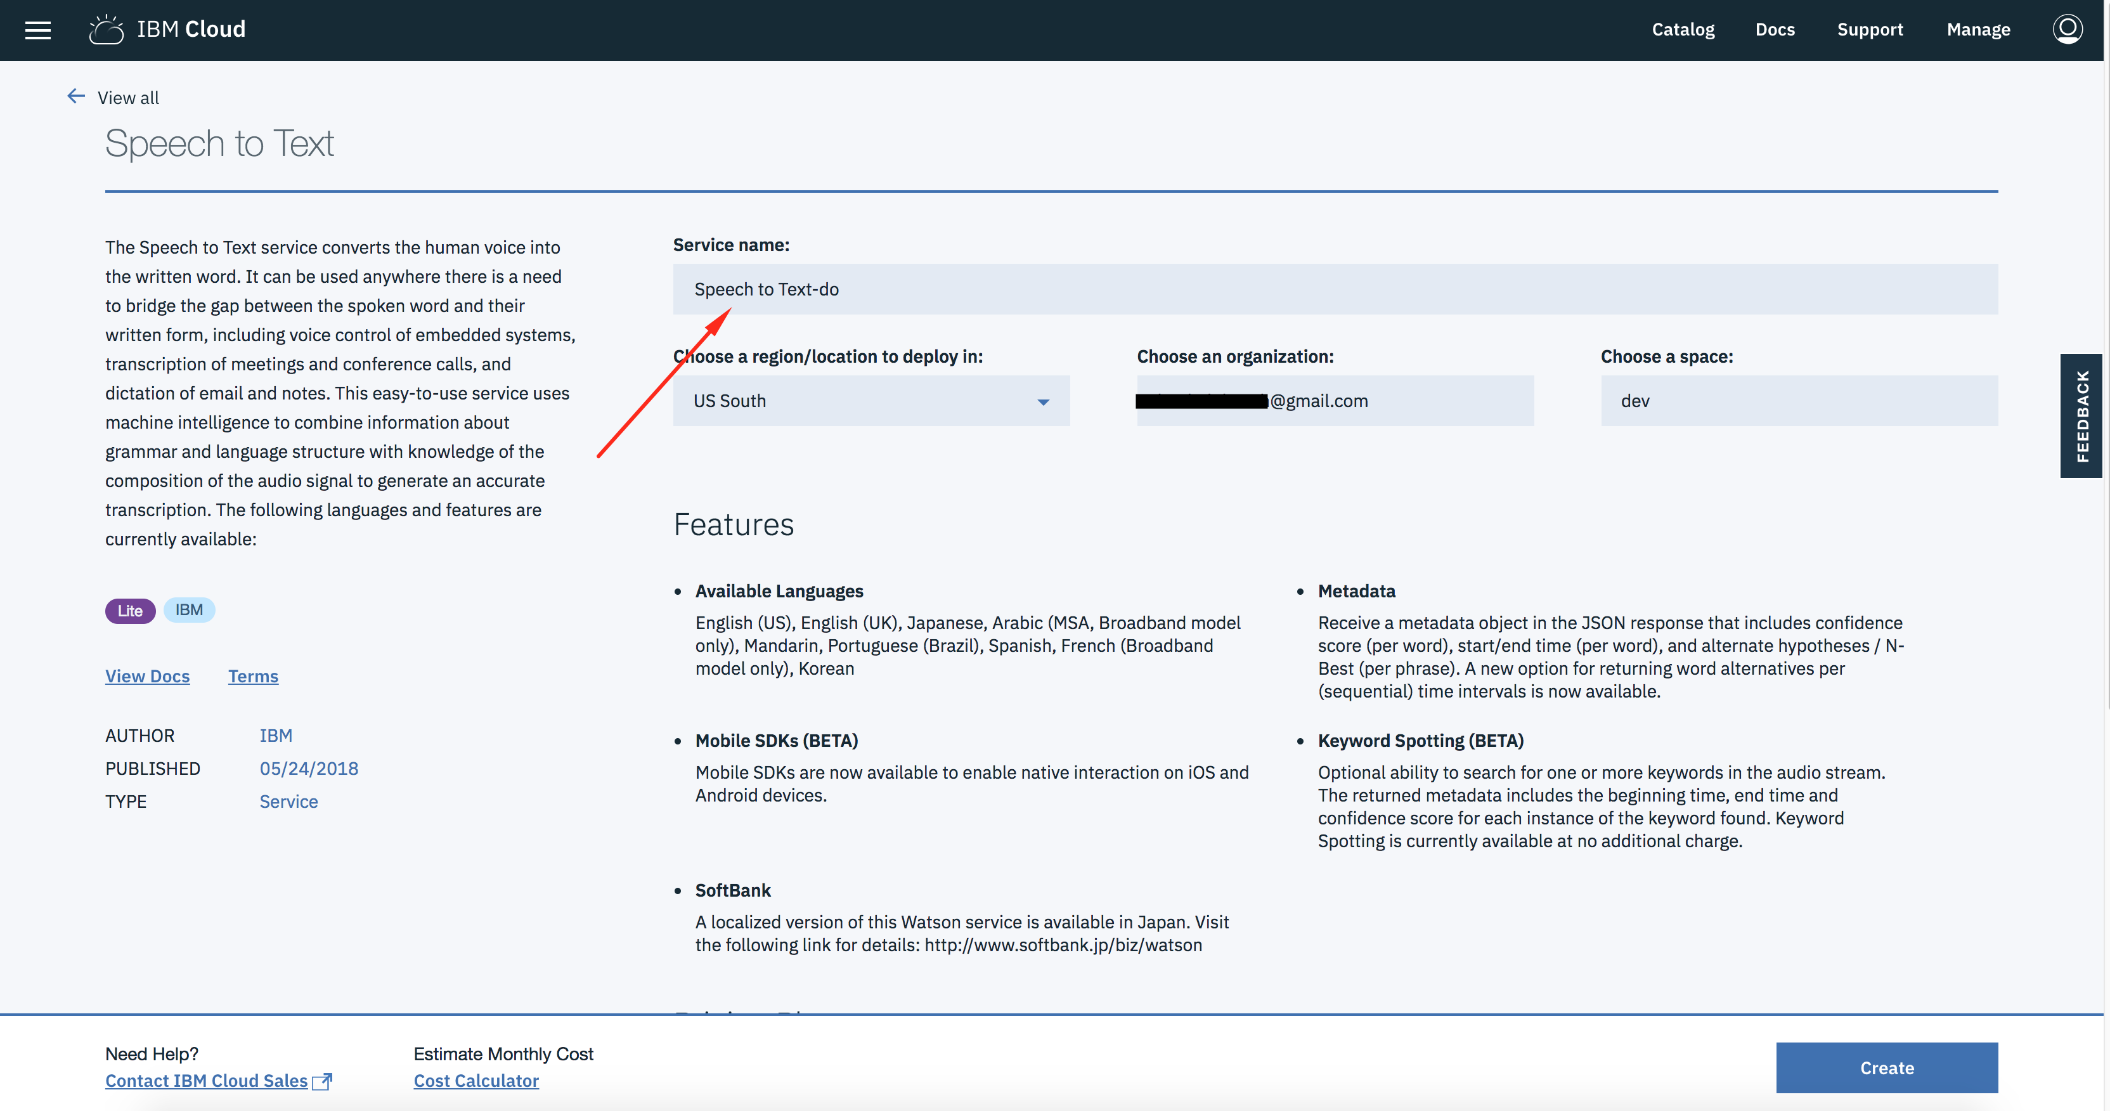Click the Metadata feature title

1356,591
